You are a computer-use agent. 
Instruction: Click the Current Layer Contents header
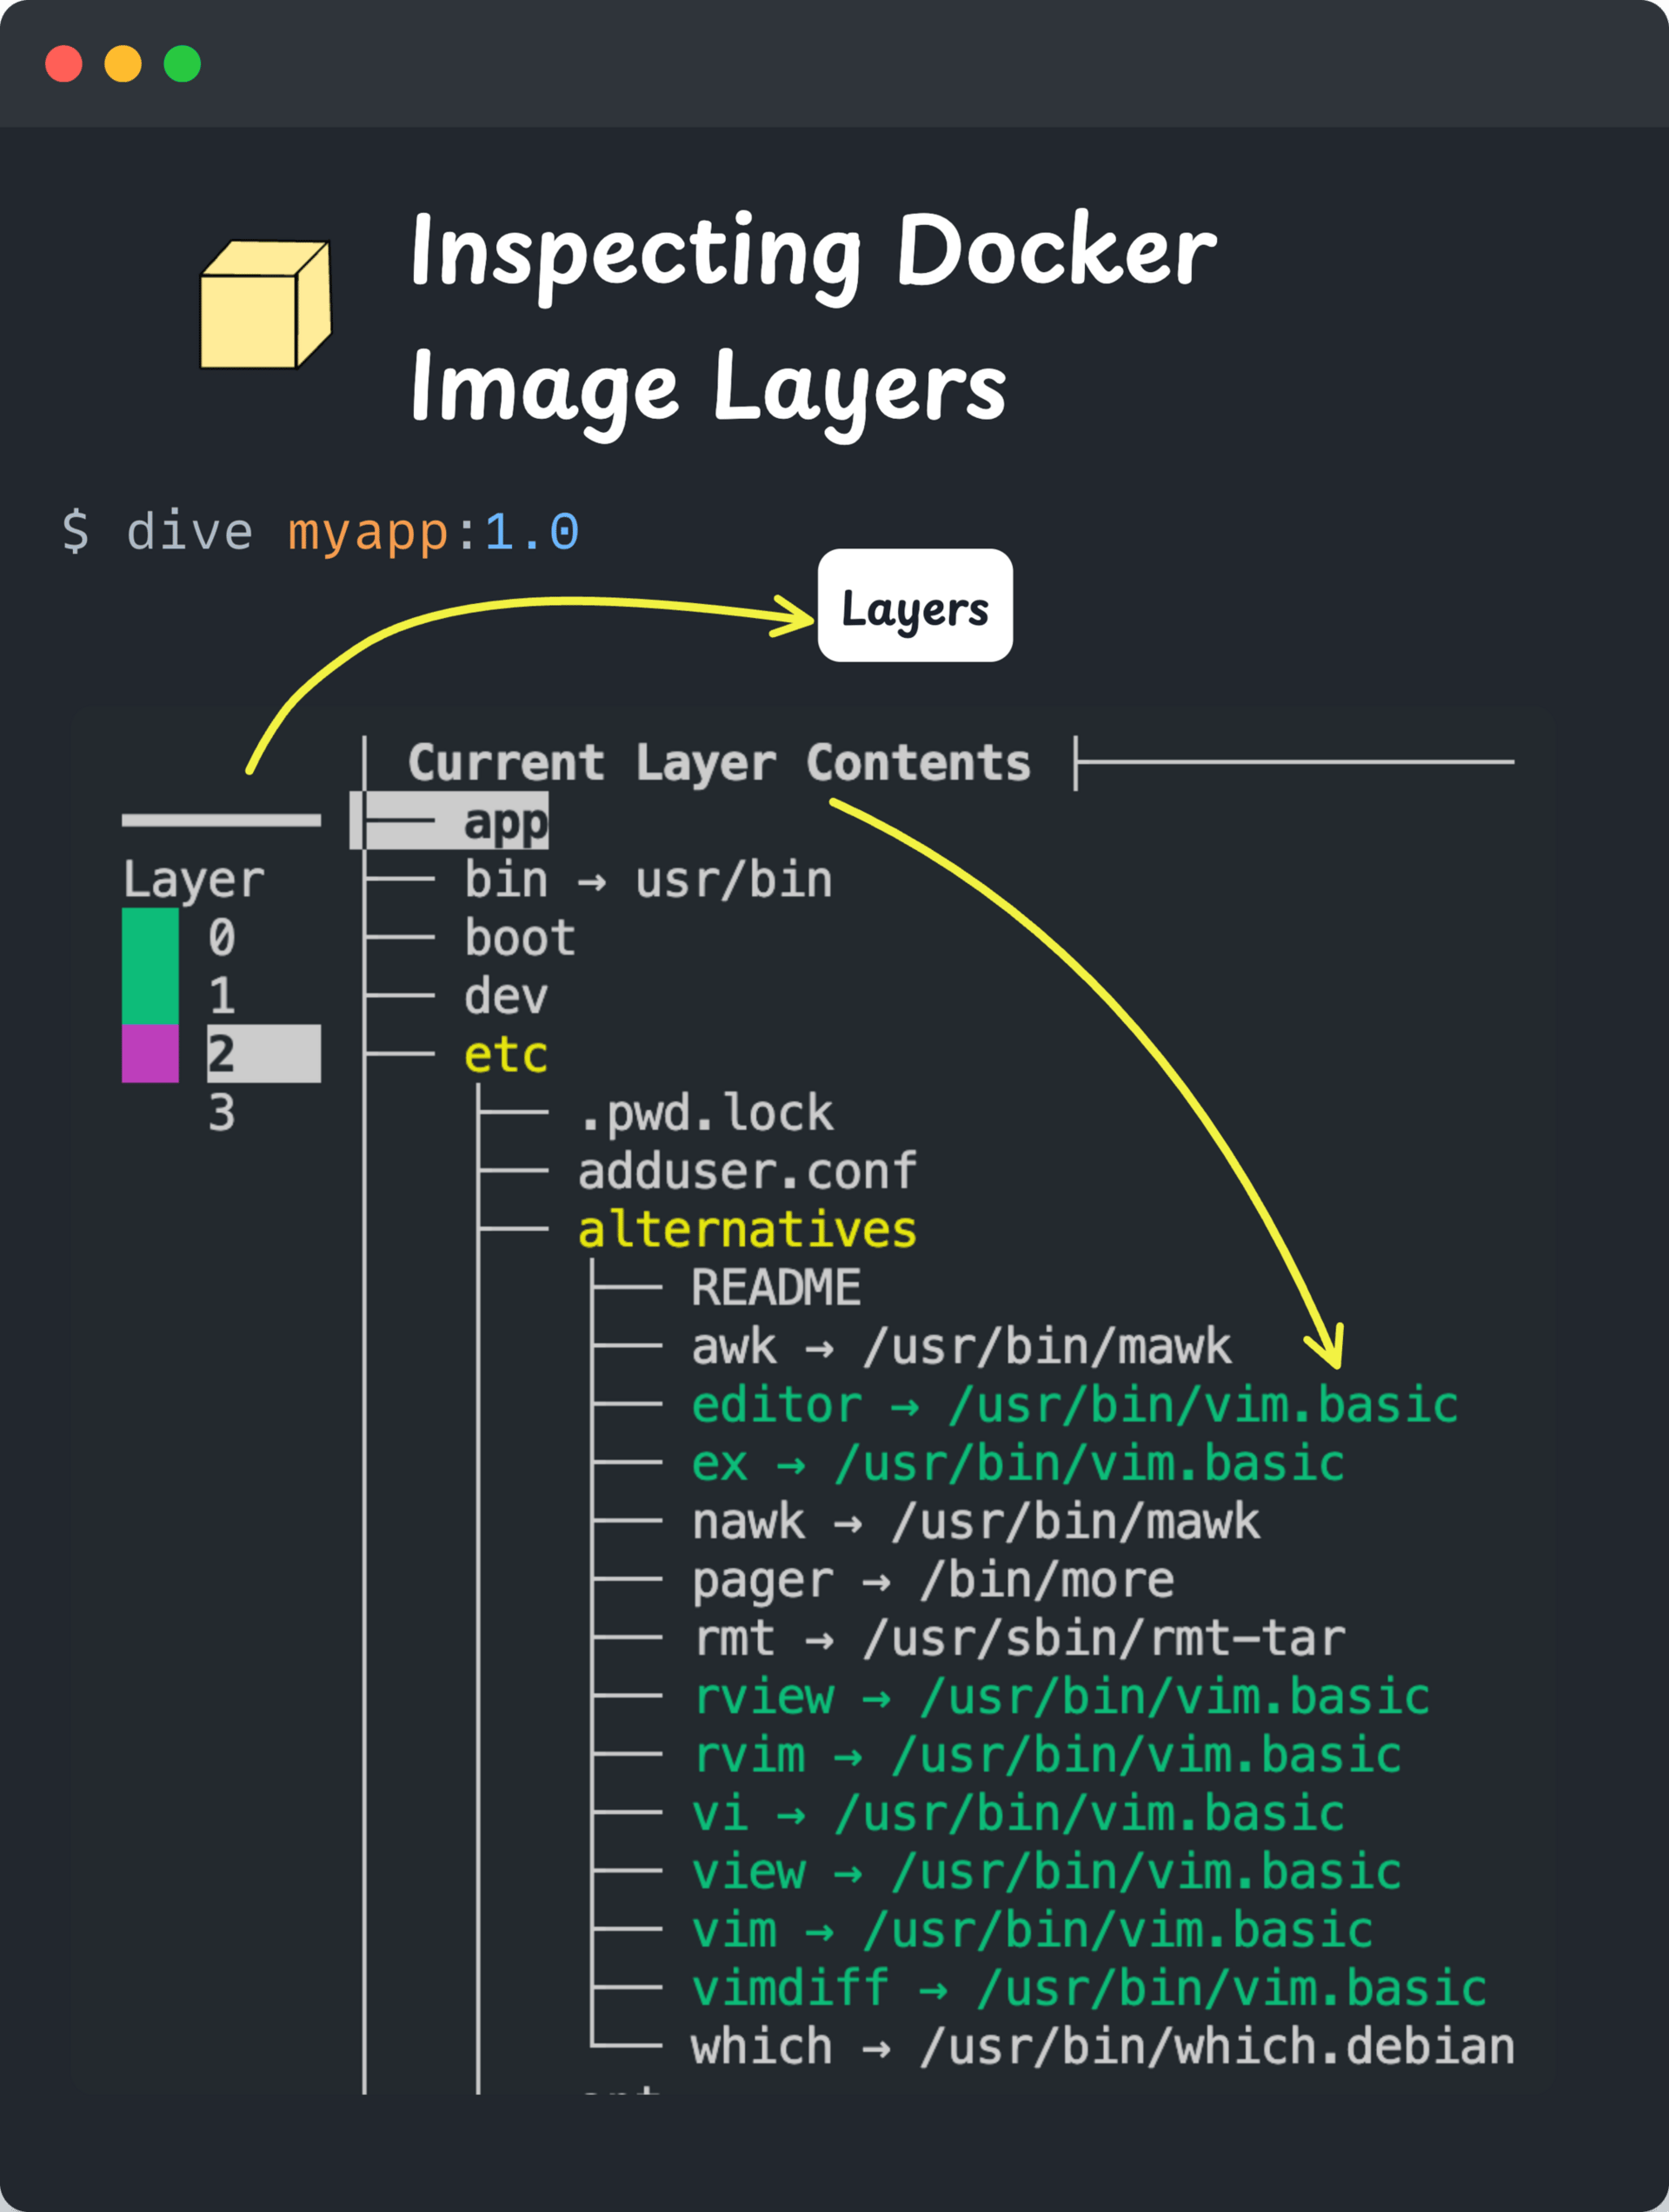point(718,763)
